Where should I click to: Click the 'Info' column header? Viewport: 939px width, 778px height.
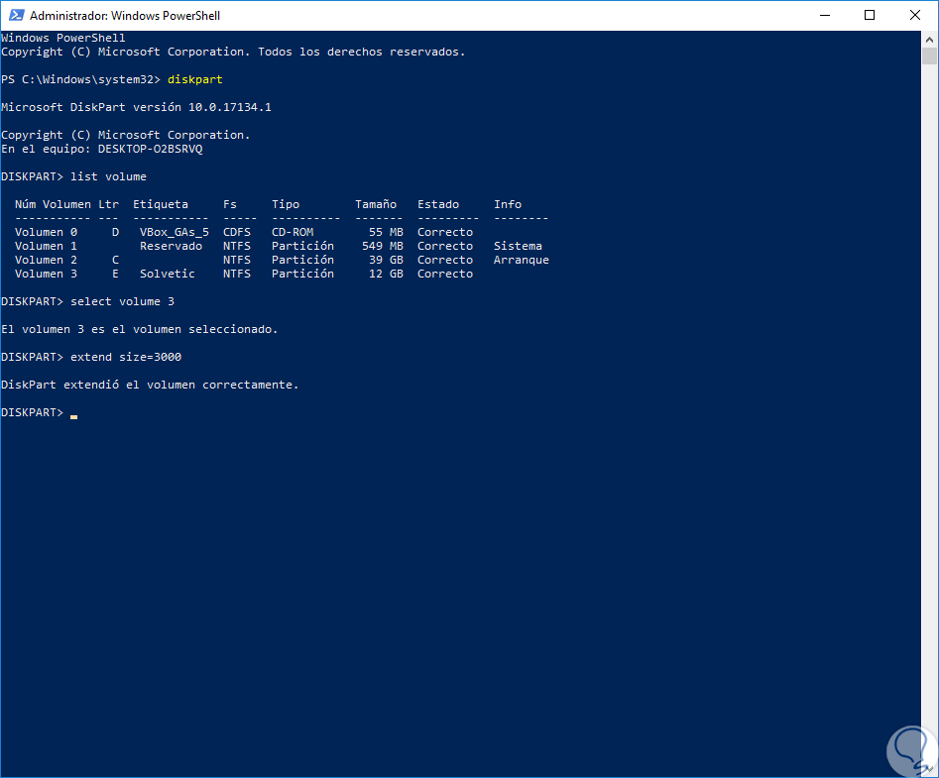(x=508, y=205)
